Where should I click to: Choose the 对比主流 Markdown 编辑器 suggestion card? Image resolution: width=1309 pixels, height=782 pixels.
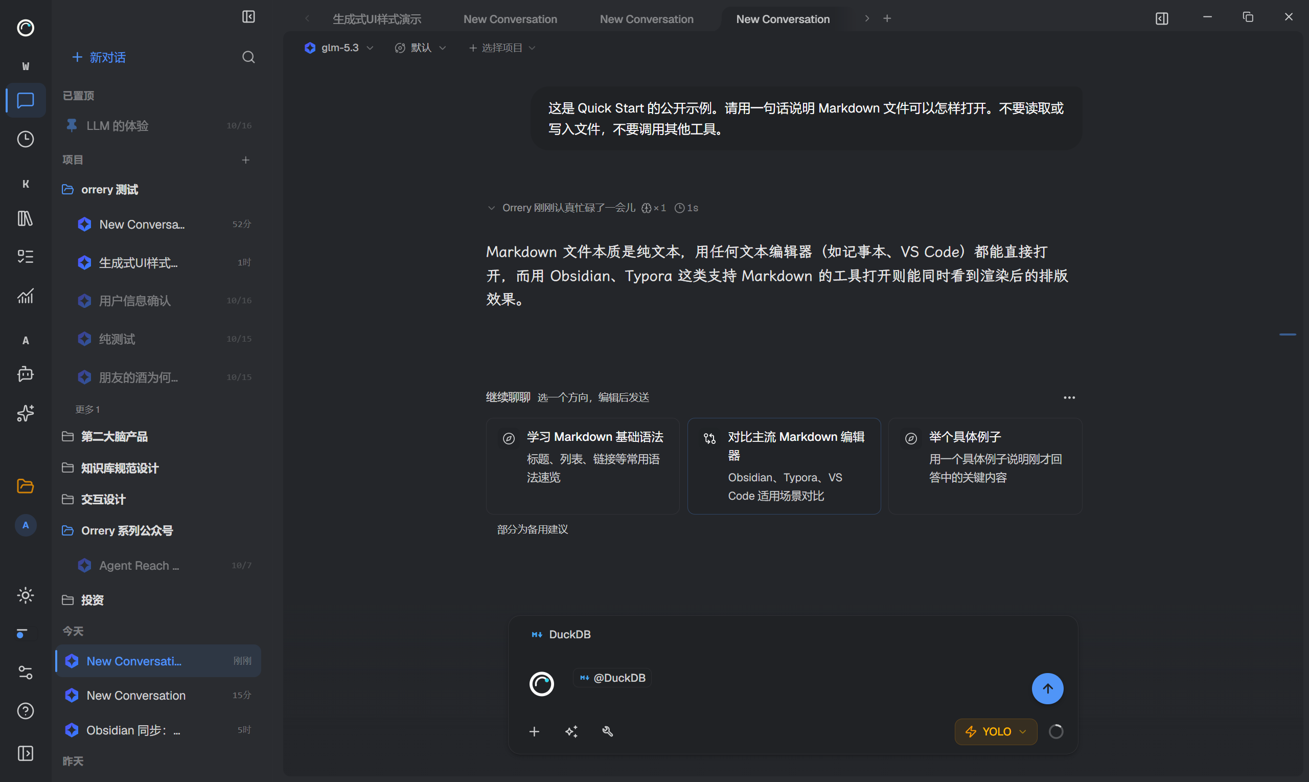784,466
